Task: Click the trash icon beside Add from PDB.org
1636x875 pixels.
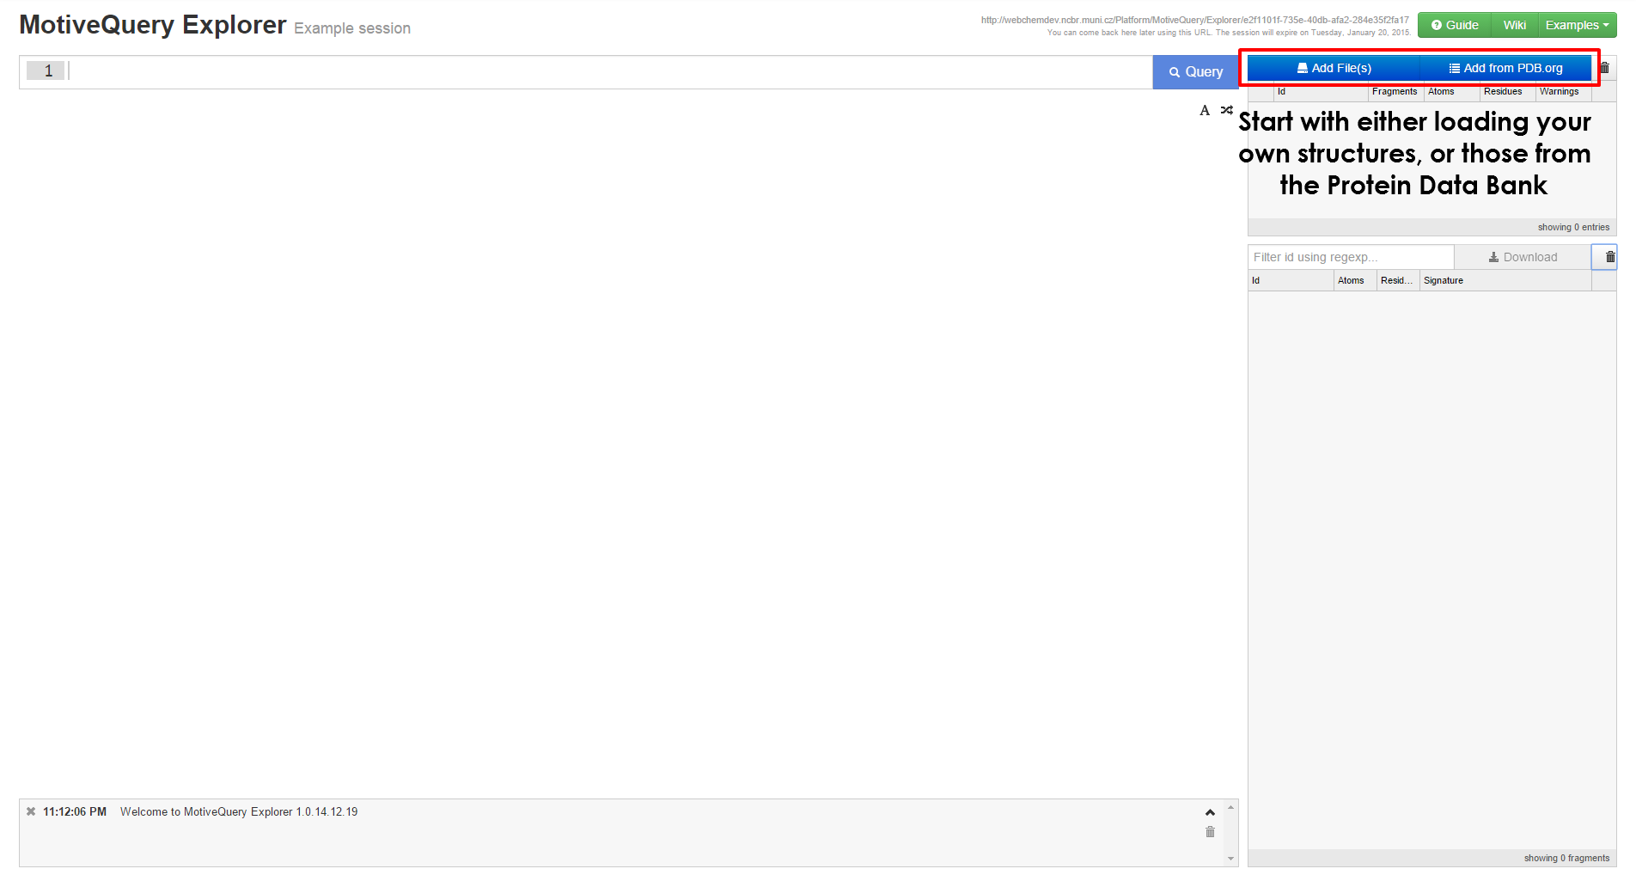Action: tap(1604, 68)
